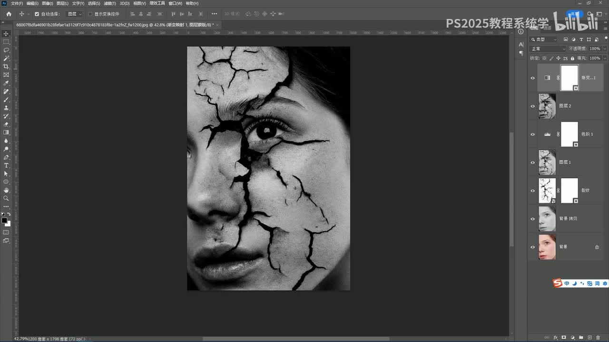This screenshot has height=342, width=609.
Task: Open the auto-select 图层 dropdown
Action: pos(74,14)
